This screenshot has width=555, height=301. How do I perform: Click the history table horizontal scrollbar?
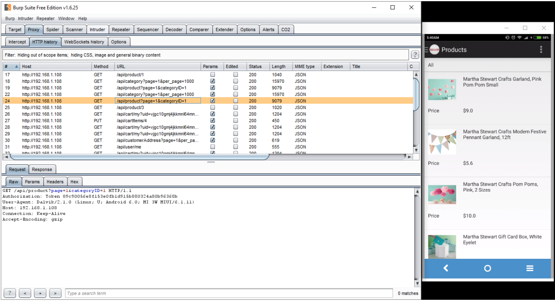click(x=140, y=157)
